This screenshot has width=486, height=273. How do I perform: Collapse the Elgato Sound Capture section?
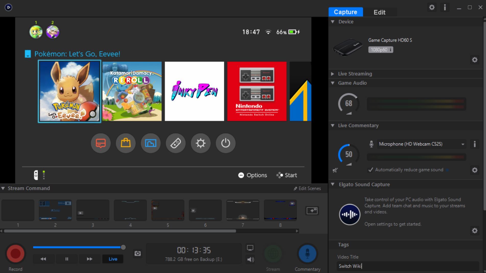pyautogui.click(x=333, y=184)
